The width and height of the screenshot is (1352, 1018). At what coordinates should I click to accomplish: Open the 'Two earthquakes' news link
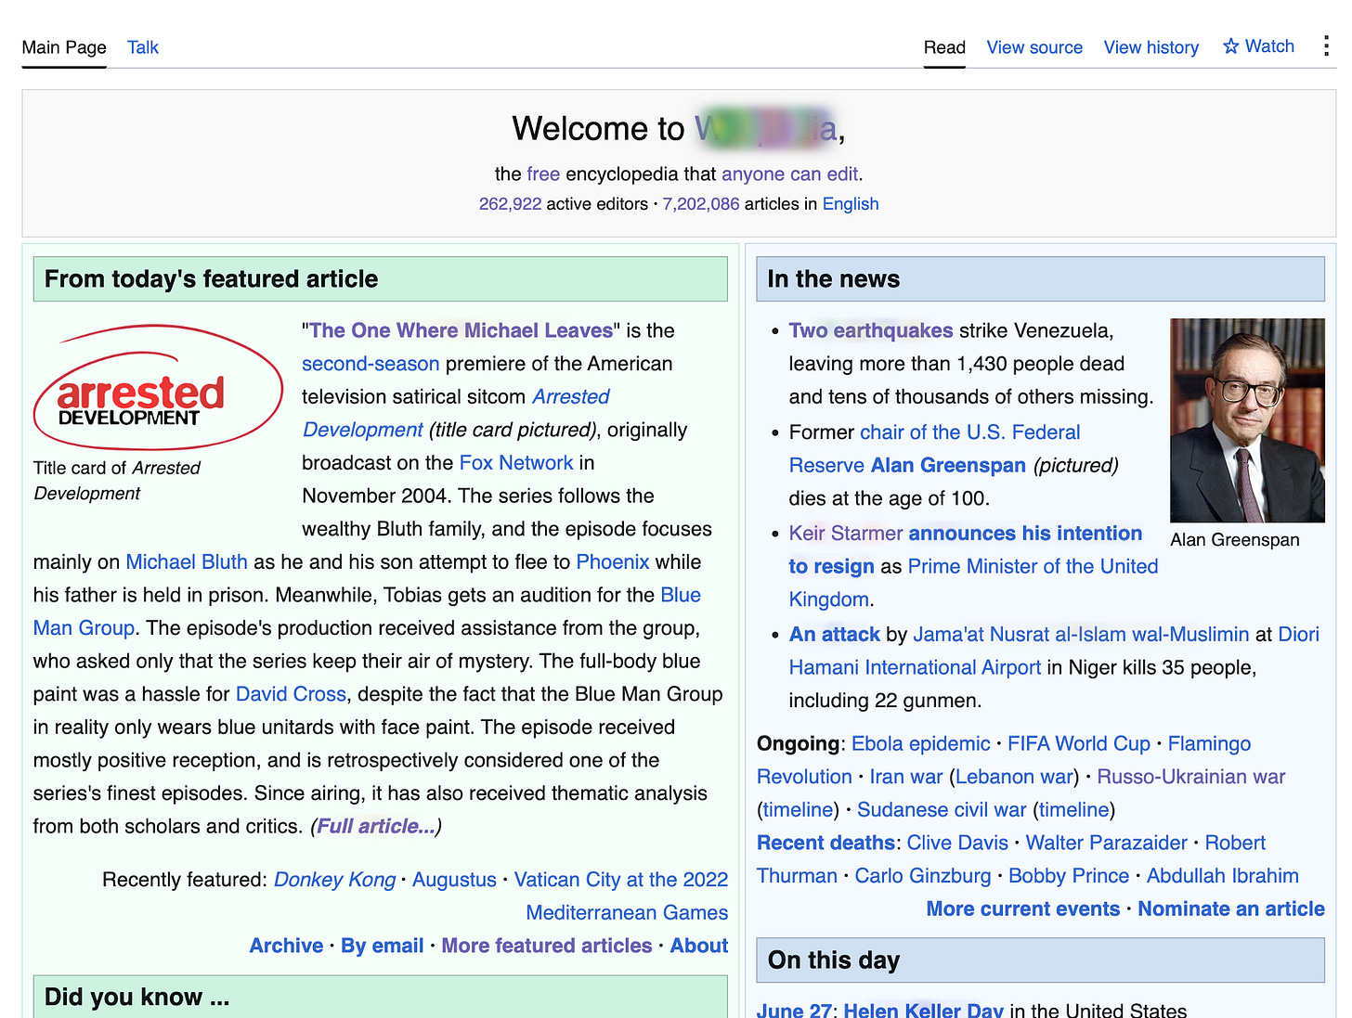coord(871,331)
